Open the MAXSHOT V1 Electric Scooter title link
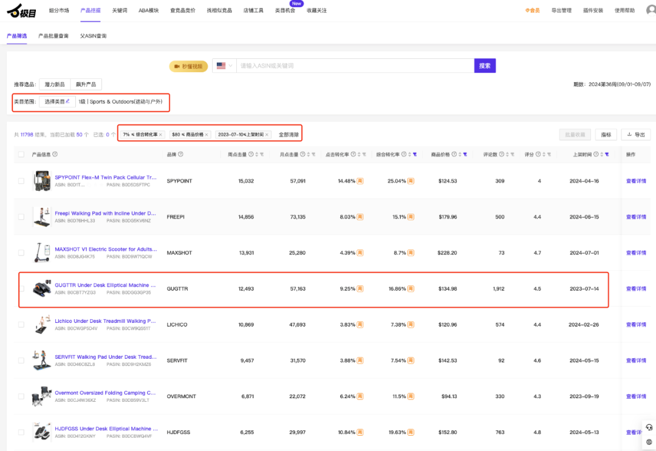The height and width of the screenshot is (451, 656). 106,249
